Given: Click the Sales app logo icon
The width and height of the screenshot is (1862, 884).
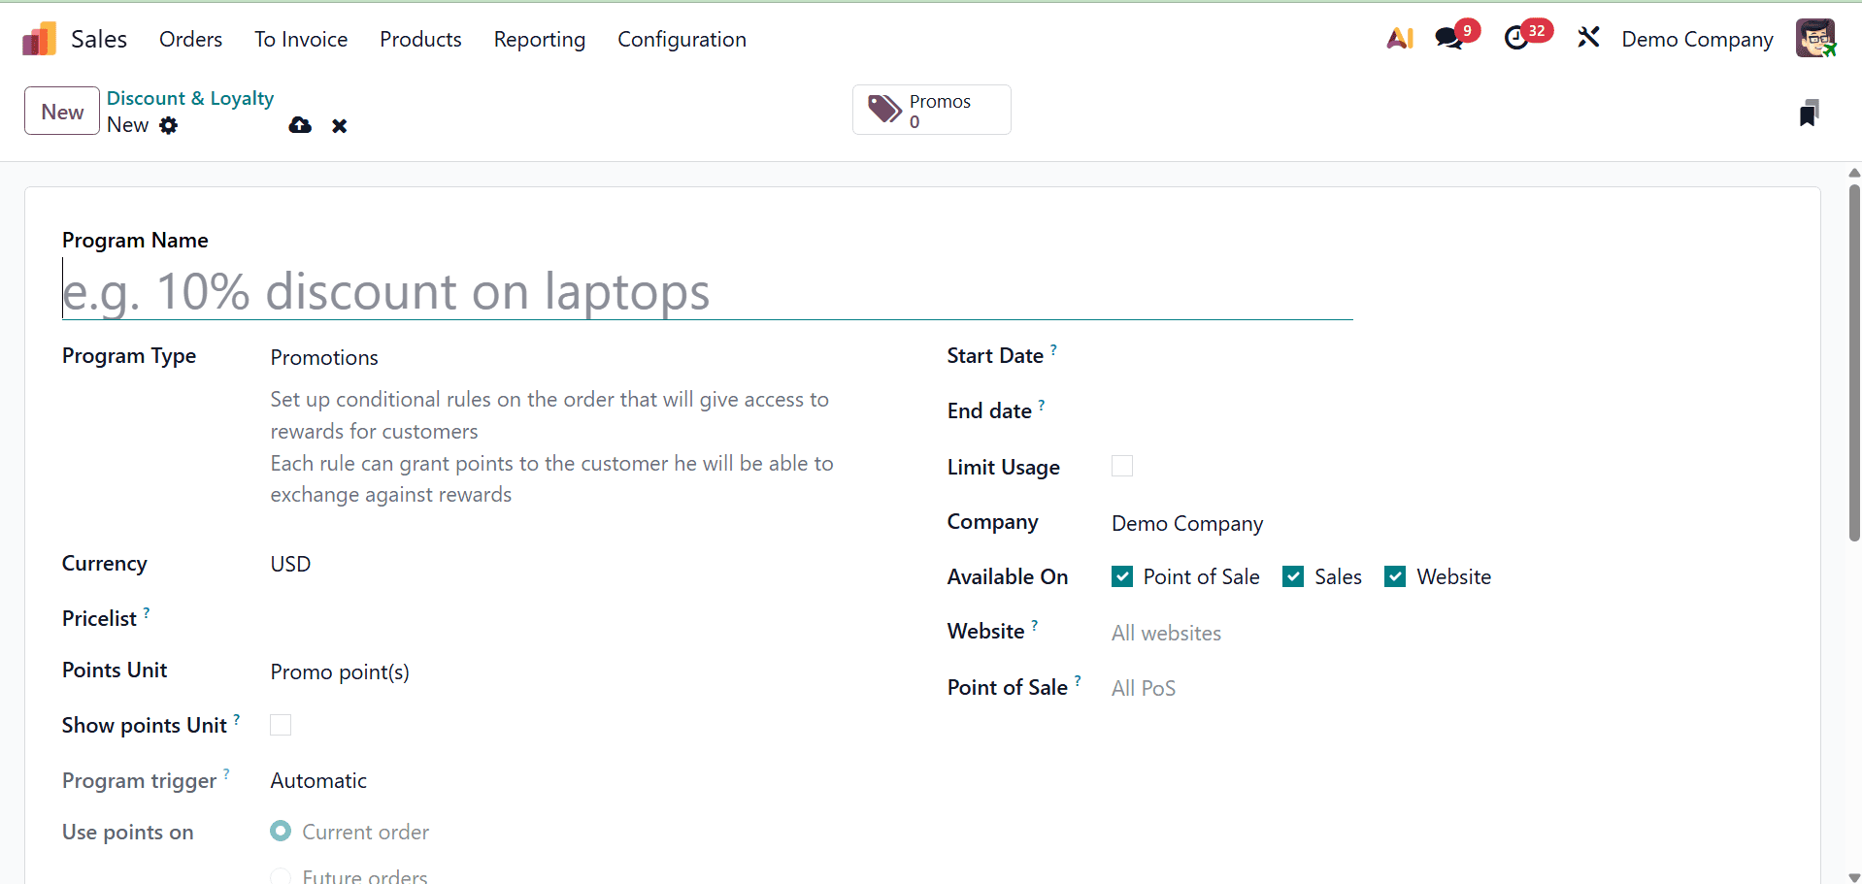Looking at the screenshot, I should click(x=36, y=38).
